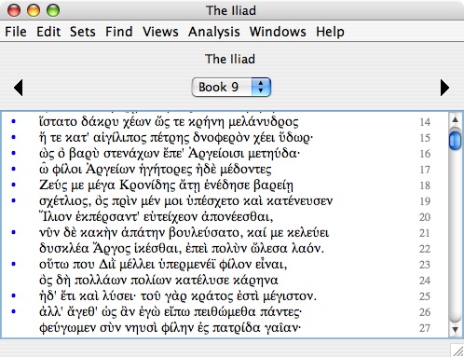This screenshot has width=464, height=357.
Task: Select line beginning 'ἀλλ' ἄγεθ' ὡς ἂν ἐγὼ'
Action: (x=171, y=311)
